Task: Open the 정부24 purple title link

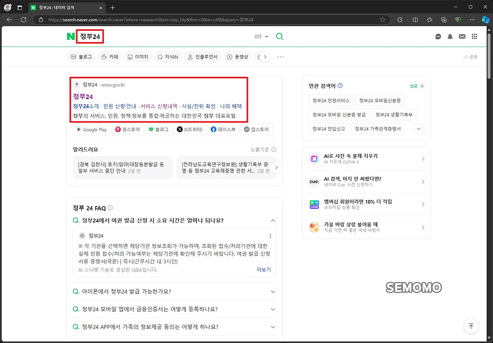Action: coord(83,97)
